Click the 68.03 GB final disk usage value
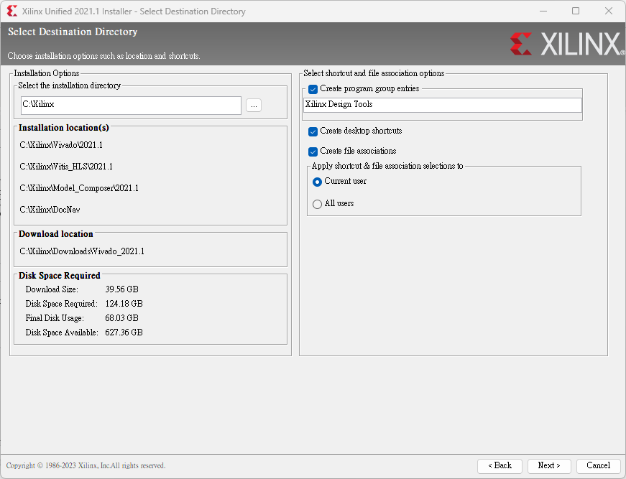The width and height of the screenshot is (626, 479). pyautogui.click(x=121, y=318)
